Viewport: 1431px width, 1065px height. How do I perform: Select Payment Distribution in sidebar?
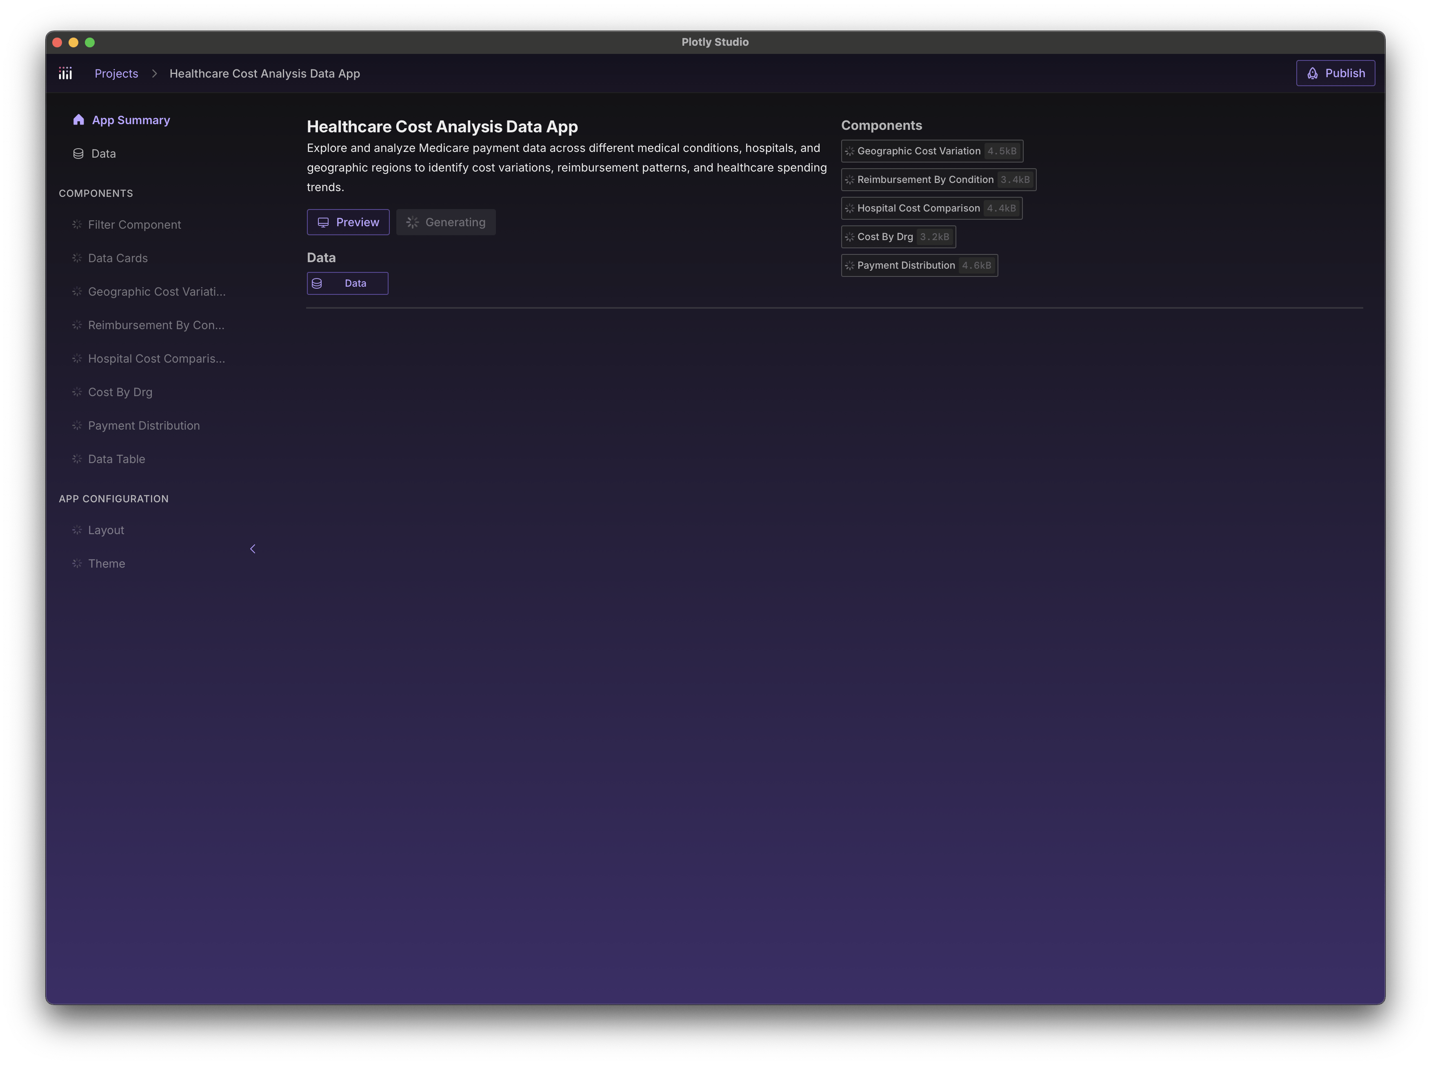click(144, 426)
